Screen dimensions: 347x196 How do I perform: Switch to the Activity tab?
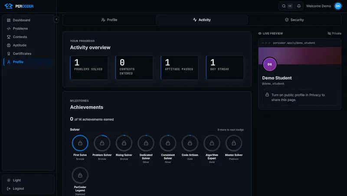point(202,20)
